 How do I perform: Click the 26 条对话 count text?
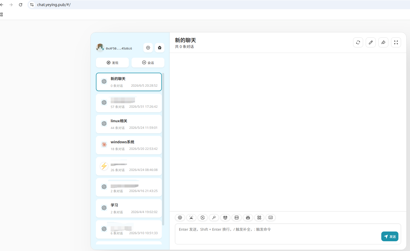pos(118,170)
